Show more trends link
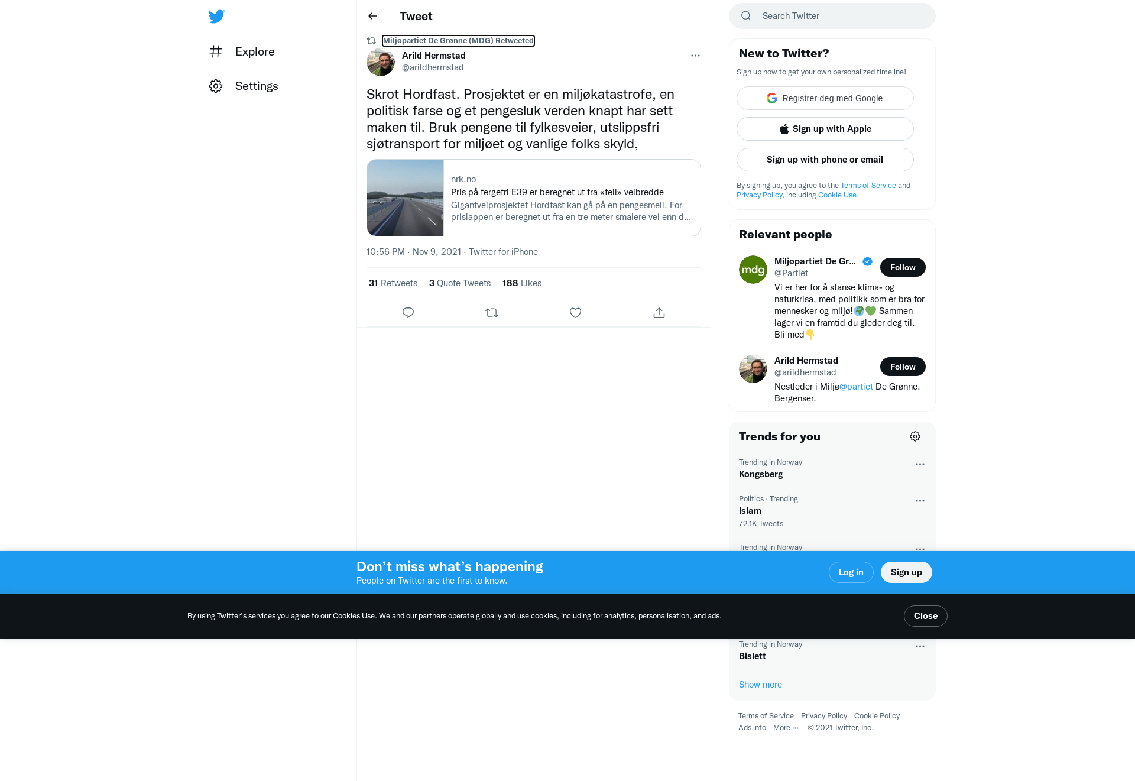The height and width of the screenshot is (781, 1135). [x=760, y=685]
